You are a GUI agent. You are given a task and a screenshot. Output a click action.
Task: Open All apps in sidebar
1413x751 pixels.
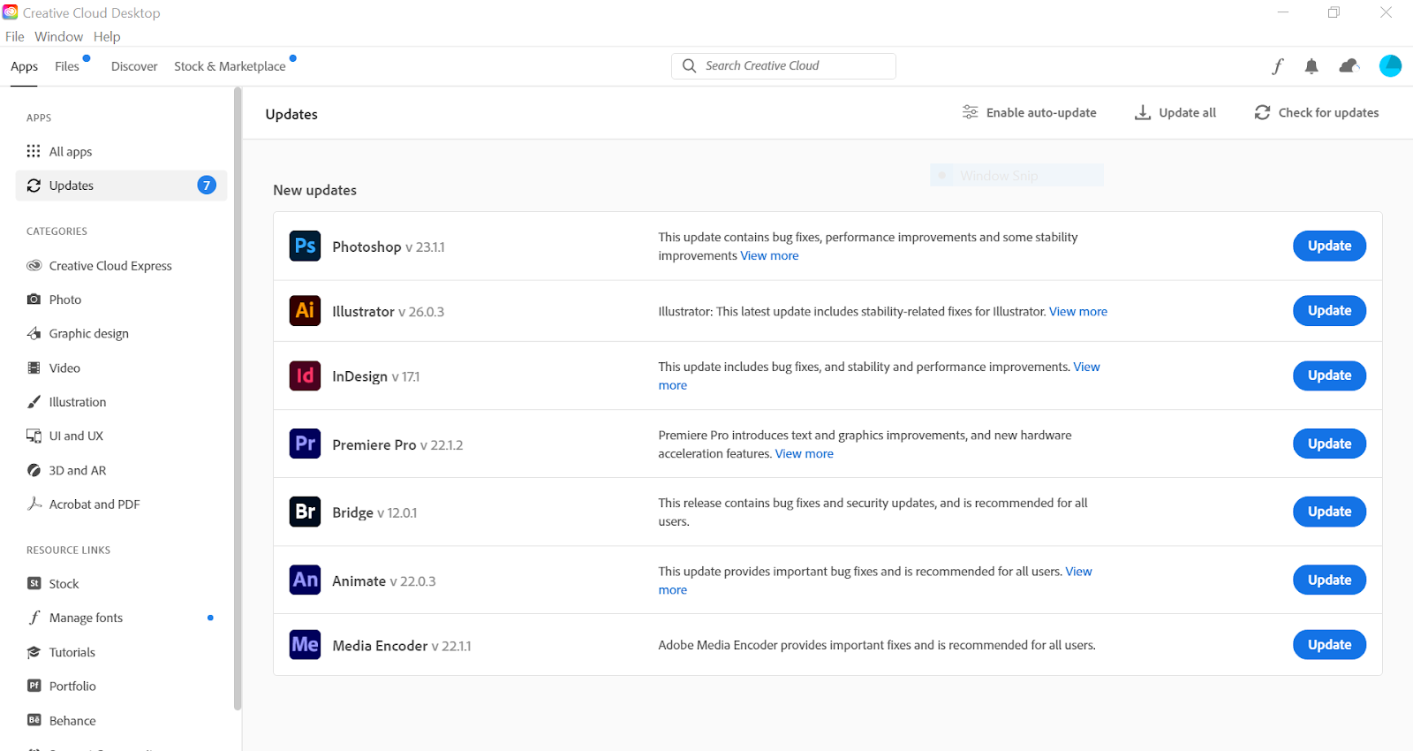(121, 151)
